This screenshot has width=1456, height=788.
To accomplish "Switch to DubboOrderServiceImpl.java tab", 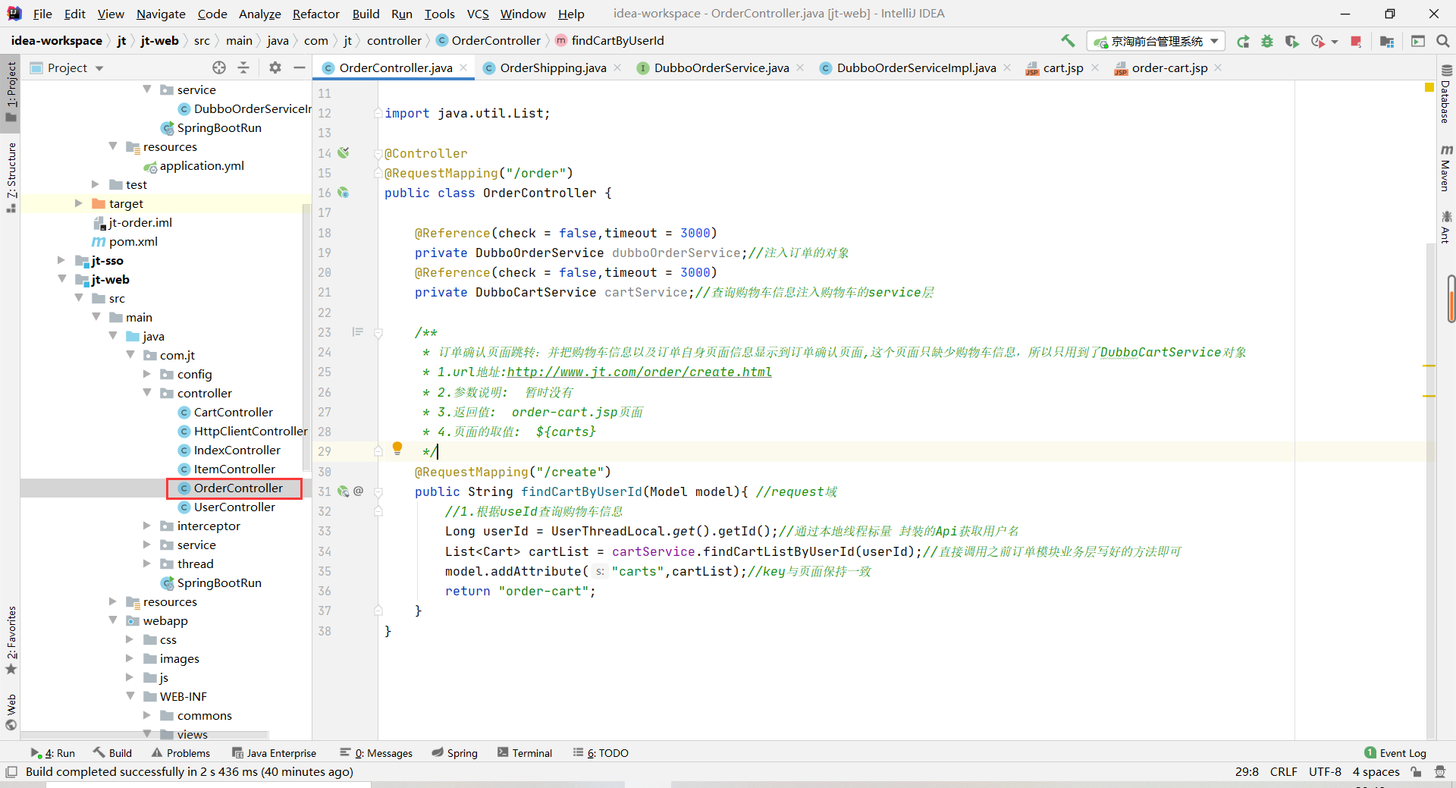I will coord(916,67).
